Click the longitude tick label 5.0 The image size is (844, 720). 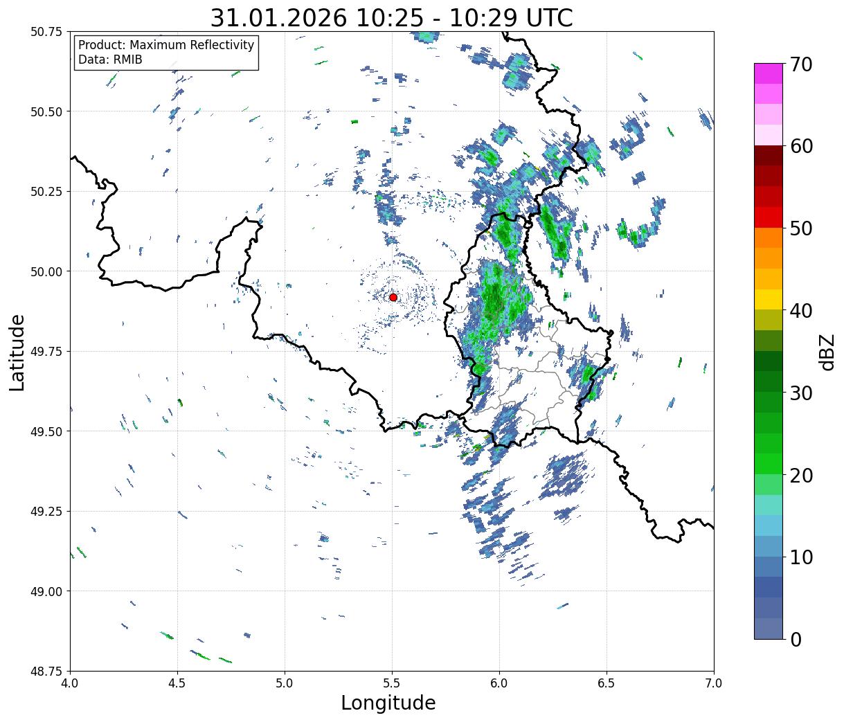click(x=285, y=683)
